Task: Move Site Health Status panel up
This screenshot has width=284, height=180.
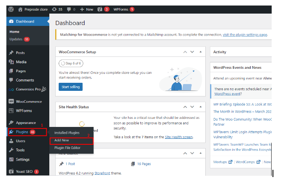Action: pyautogui.click(x=185, y=107)
